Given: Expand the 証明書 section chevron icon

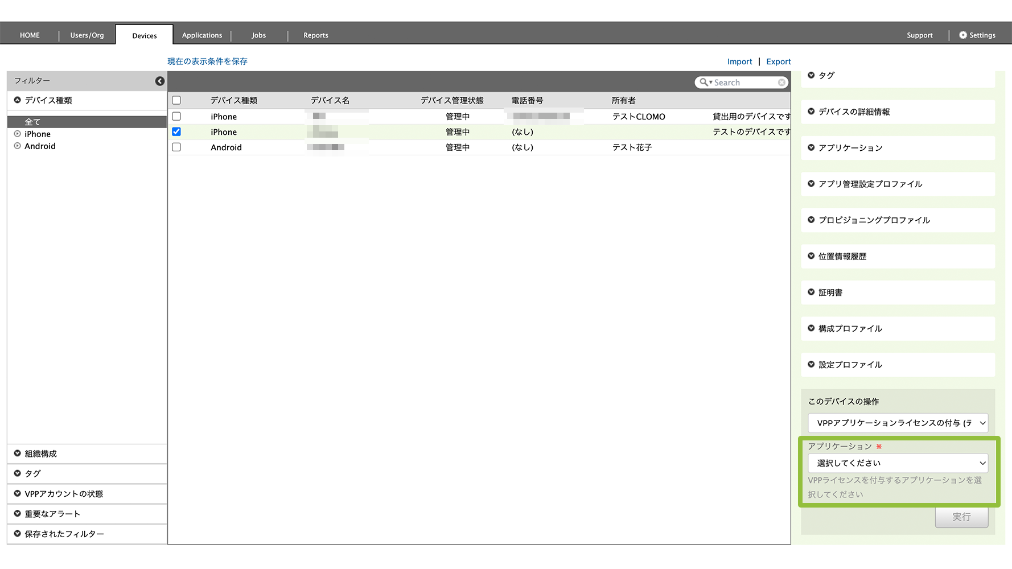Looking at the screenshot, I should (812, 292).
